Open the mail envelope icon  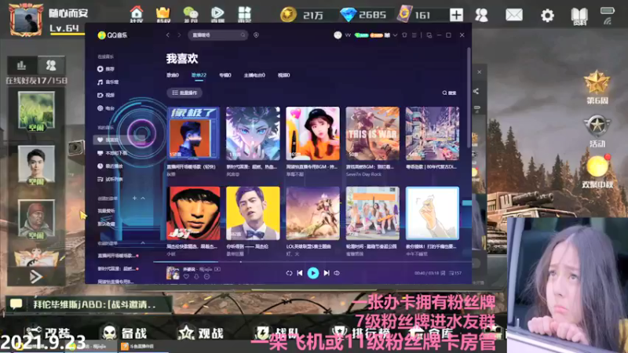(514, 15)
